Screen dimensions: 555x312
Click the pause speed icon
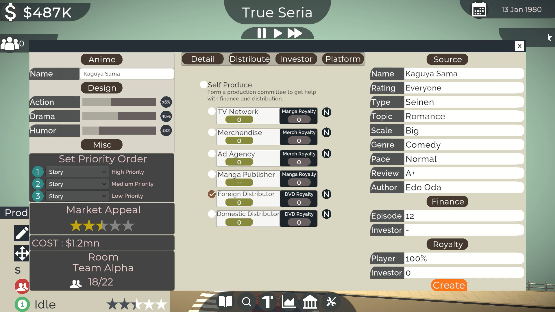[262, 33]
